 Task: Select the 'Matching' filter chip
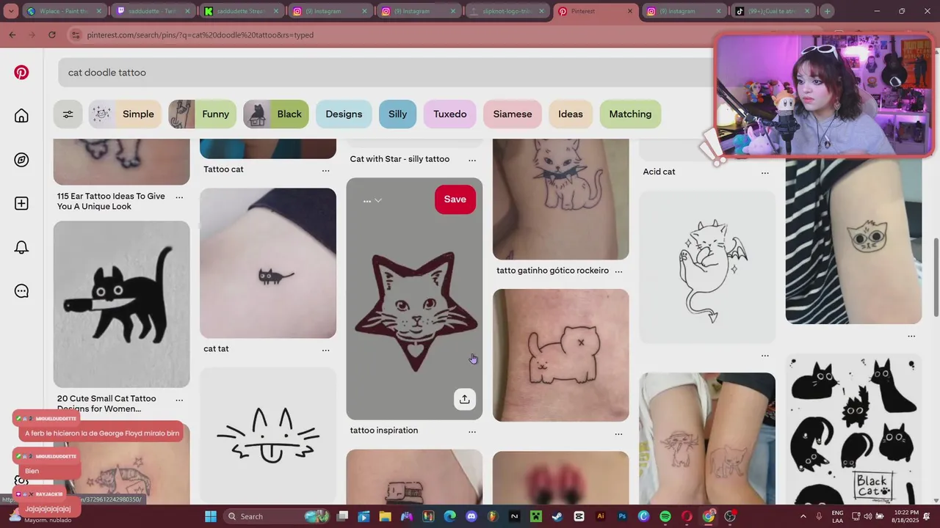coord(630,114)
